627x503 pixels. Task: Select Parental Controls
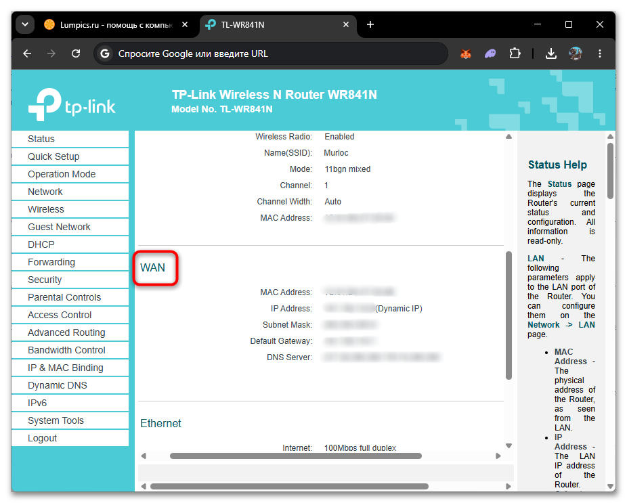(70, 297)
